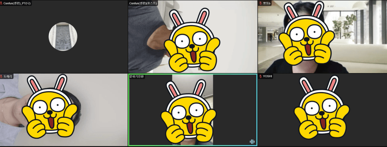387x147 pixels.
Task: Click the muted microphone icon beside 도해리
Action: pos(2,77)
